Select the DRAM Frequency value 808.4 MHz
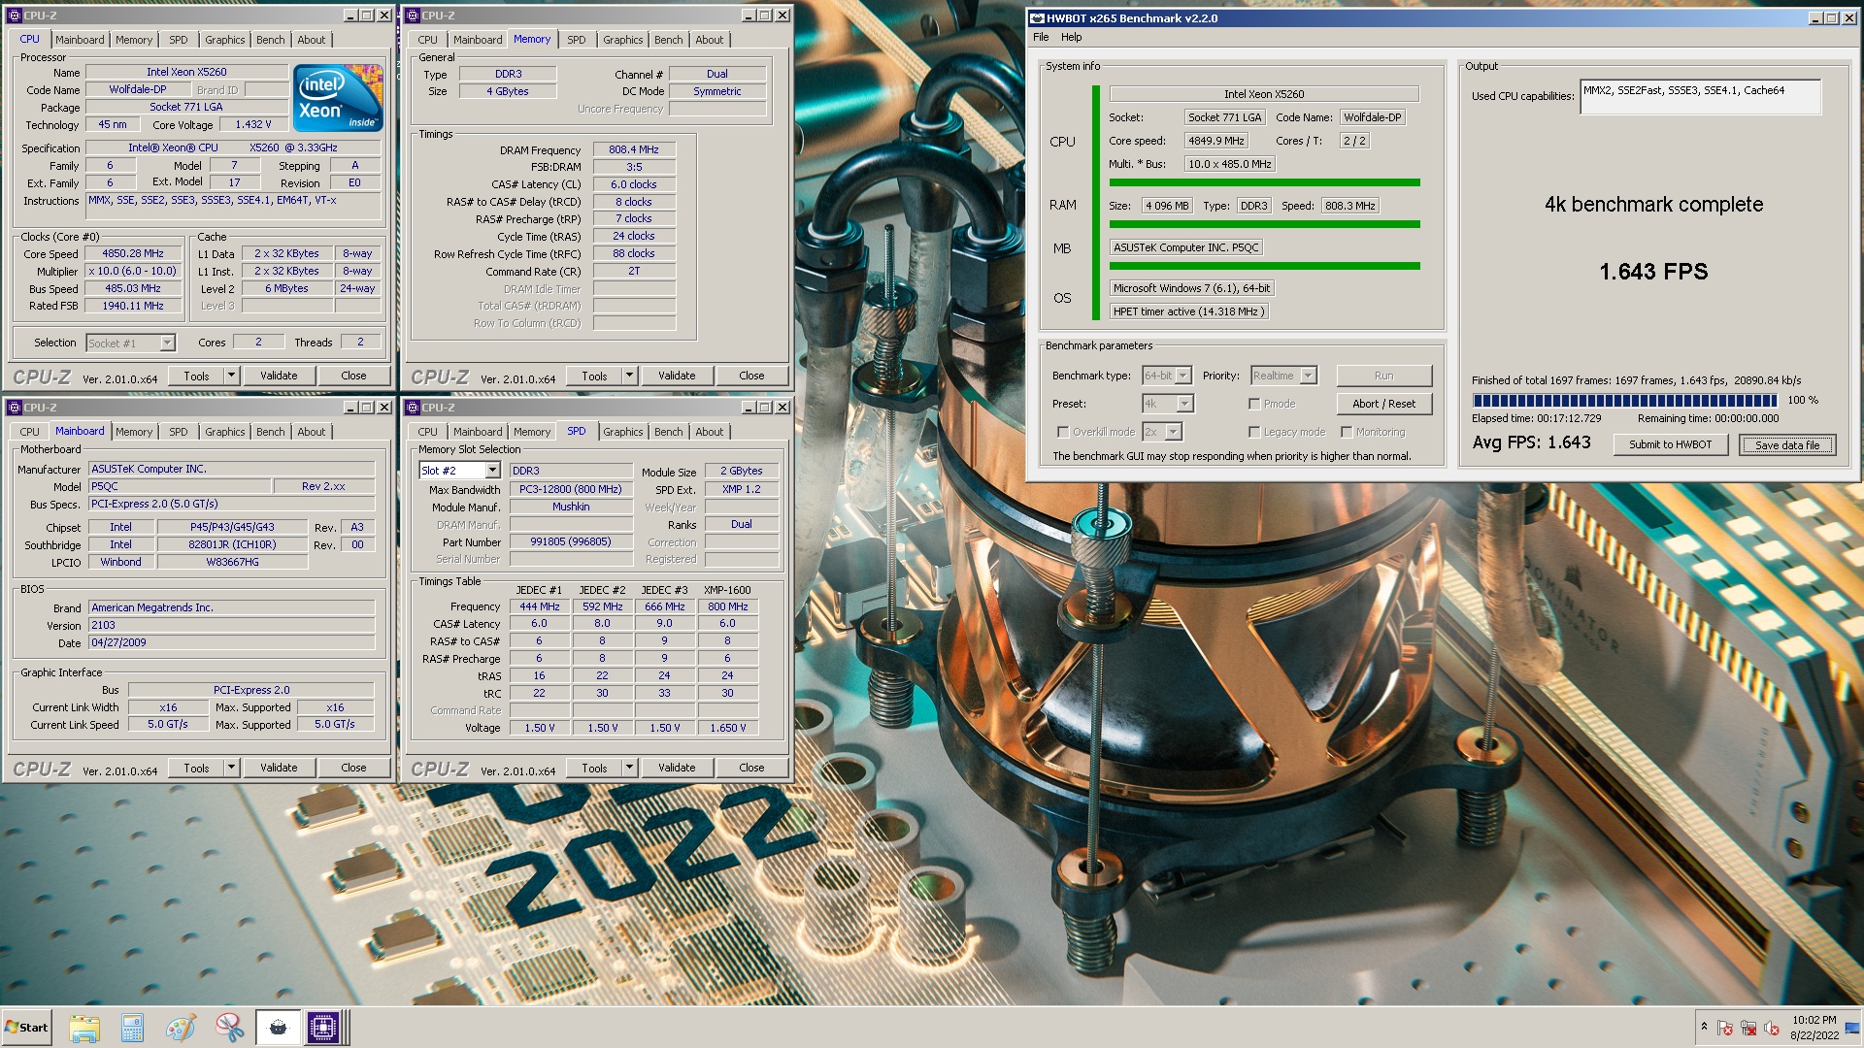1864x1048 pixels. [634, 150]
